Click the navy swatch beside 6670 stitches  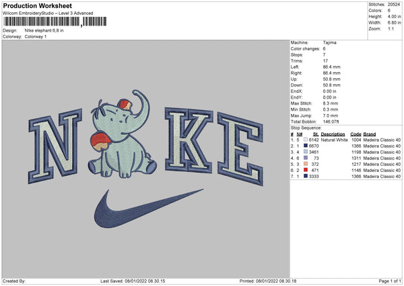(306, 146)
